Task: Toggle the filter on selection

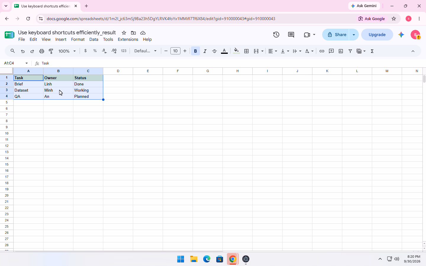Action: point(350,51)
